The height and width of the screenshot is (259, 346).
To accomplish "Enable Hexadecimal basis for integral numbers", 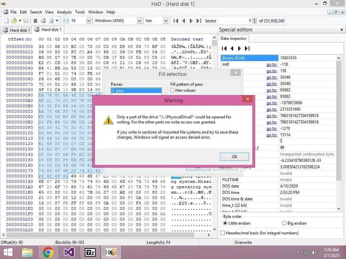I will pyautogui.click(x=223, y=233).
